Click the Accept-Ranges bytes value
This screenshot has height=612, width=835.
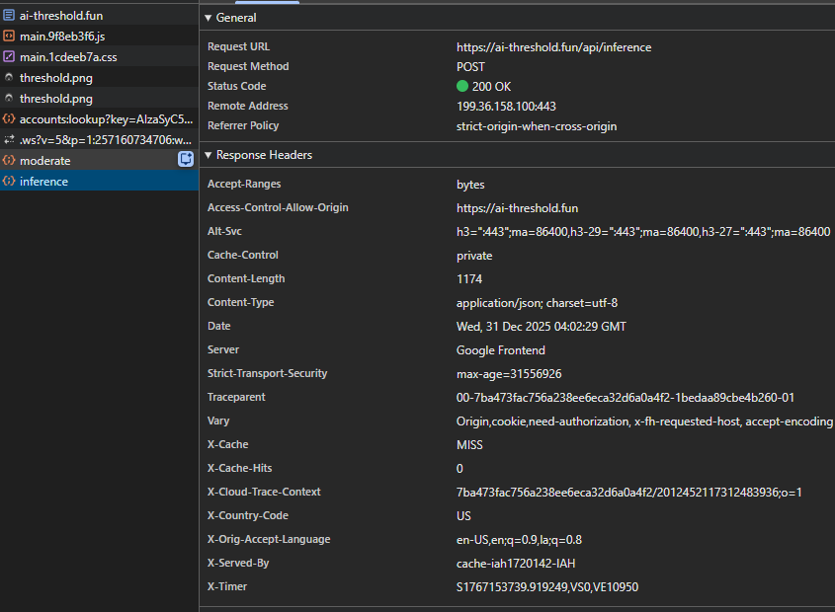pyautogui.click(x=470, y=185)
